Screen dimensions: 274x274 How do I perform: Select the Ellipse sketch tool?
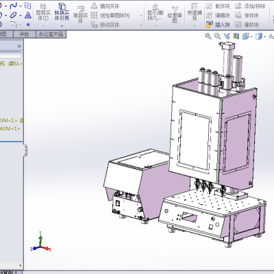point(13,15)
